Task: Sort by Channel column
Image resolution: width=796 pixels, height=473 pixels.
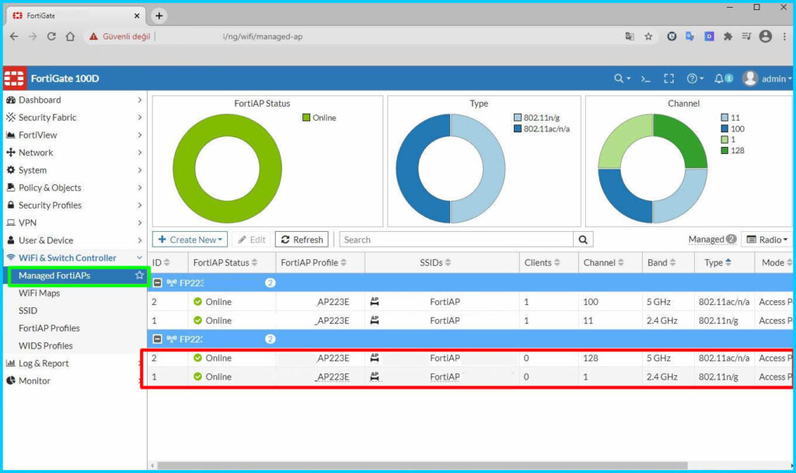Action: [x=603, y=263]
